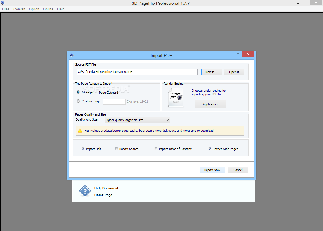Click 'Choose render engine for importing' text
Image resolution: width=323 pixels, height=231 pixels.
[x=209, y=93]
